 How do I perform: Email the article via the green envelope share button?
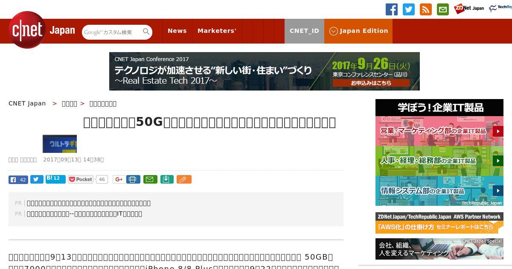150,179
